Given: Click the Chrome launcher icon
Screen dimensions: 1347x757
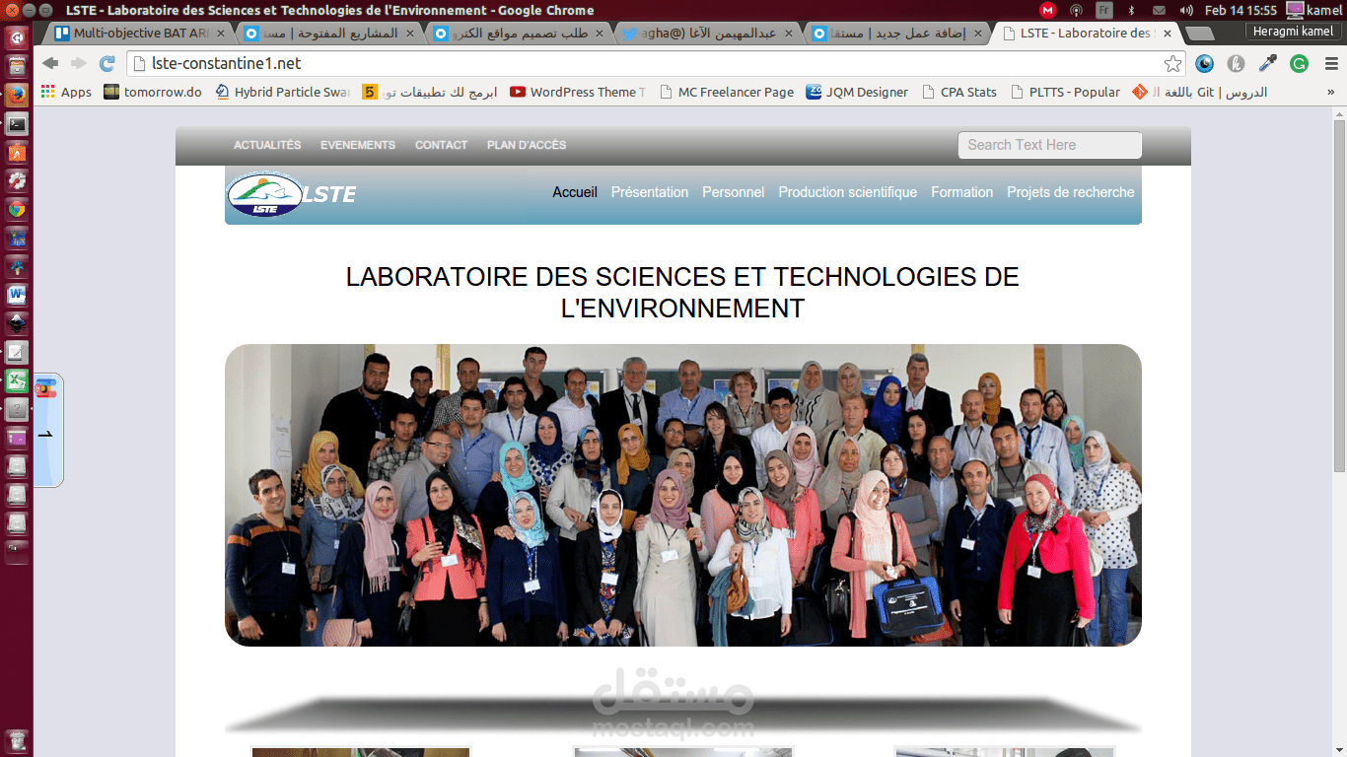Looking at the screenshot, I should click(x=17, y=209).
